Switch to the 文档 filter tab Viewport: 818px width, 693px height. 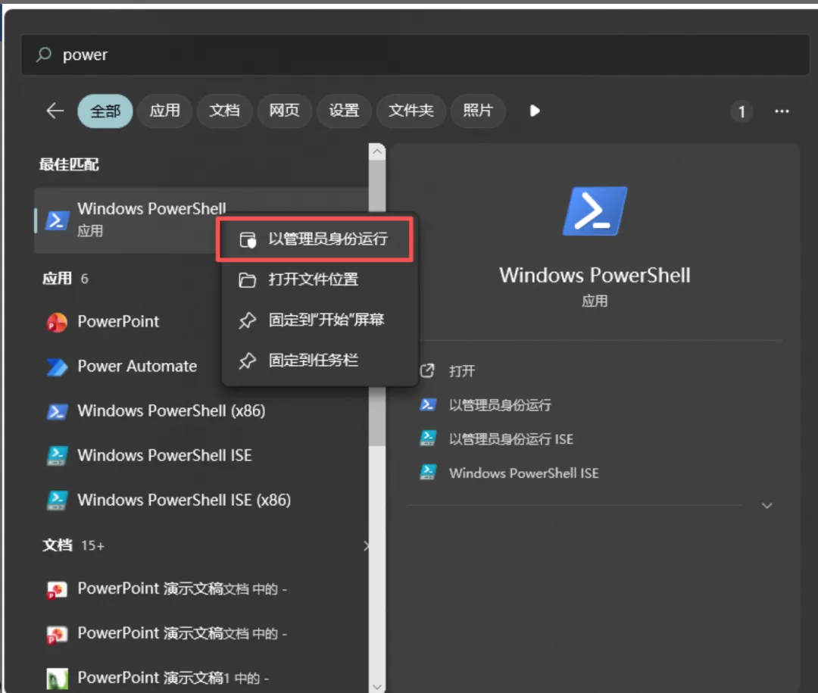(x=225, y=111)
